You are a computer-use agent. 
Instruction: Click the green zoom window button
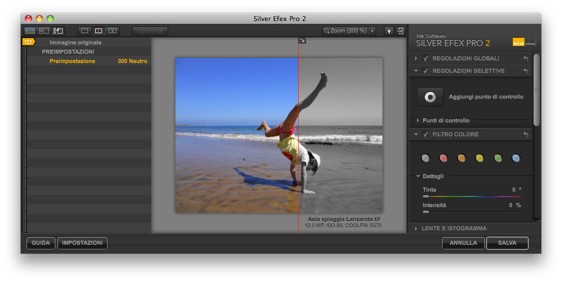tap(50, 19)
